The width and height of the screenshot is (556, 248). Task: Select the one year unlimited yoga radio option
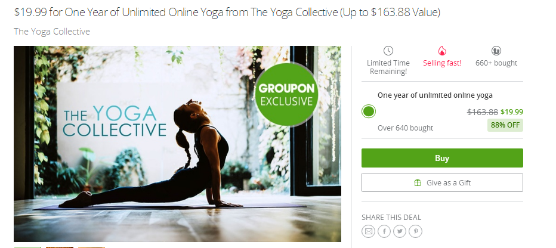369,111
